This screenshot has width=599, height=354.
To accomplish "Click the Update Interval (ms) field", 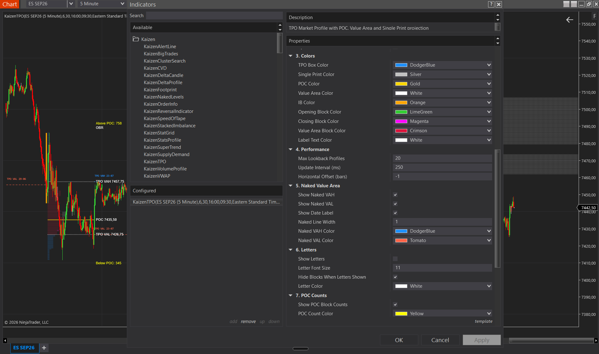I will click(442, 167).
